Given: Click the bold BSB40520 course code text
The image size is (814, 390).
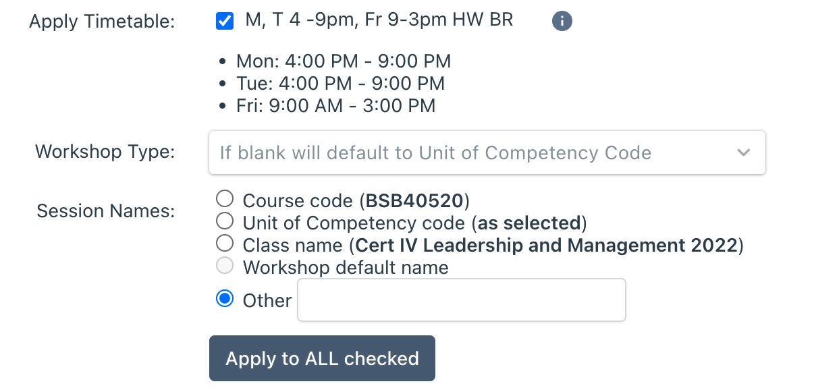Looking at the screenshot, I should pyautogui.click(x=414, y=200).
